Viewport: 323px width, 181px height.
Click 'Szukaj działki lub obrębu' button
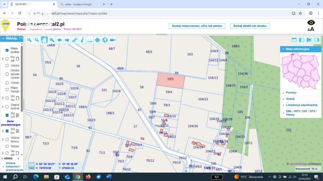click(250, 26)
